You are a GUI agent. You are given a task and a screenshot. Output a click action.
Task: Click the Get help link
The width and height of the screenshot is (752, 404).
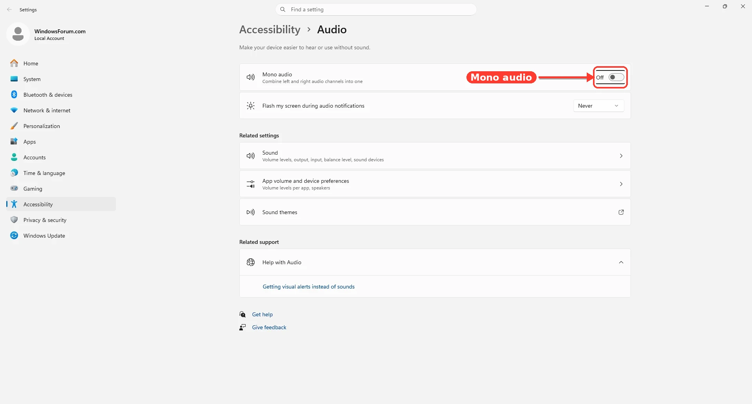point(262,314)
